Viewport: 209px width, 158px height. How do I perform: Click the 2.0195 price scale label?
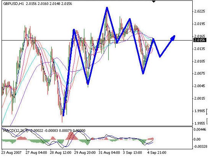199,24
